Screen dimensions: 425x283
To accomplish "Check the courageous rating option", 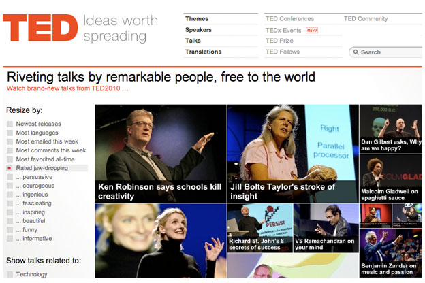I will point(10,186).
